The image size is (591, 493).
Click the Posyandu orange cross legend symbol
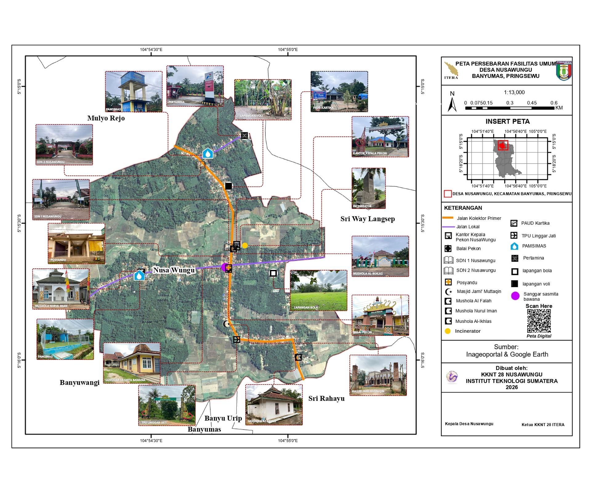click(x=448, y=282)
